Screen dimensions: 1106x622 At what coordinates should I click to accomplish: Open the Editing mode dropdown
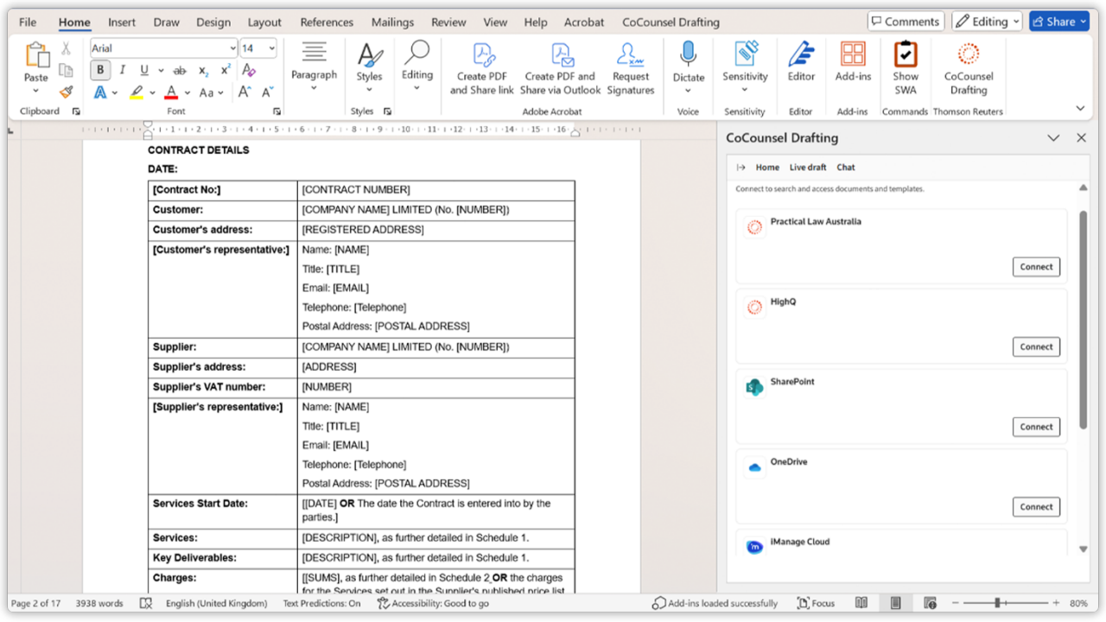(987, 22)
